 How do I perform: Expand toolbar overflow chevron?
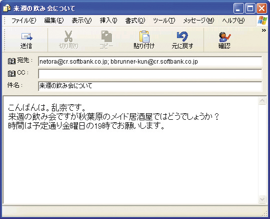pos(264,31)
